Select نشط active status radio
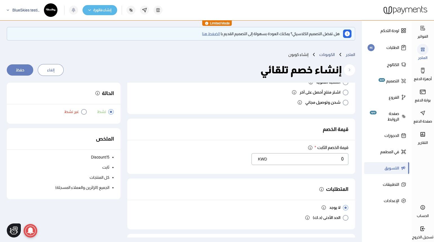 (111, 112)
